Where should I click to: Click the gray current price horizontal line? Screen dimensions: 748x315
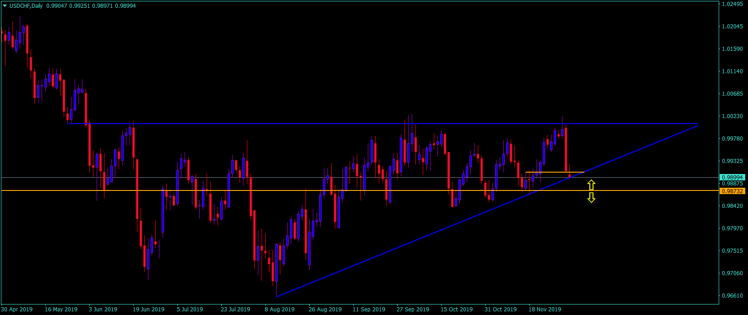pyautogui.click(x=360, y=177)
